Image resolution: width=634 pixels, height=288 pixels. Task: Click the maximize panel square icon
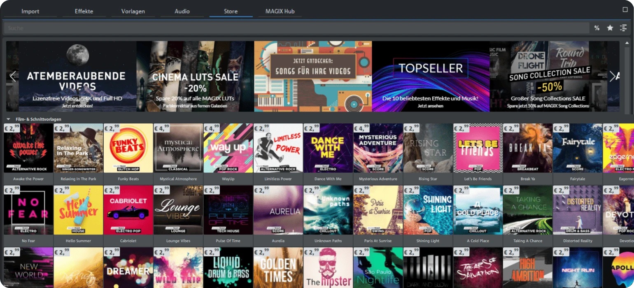625,9
